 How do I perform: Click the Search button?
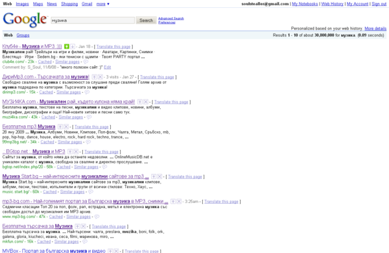[146, 20]
